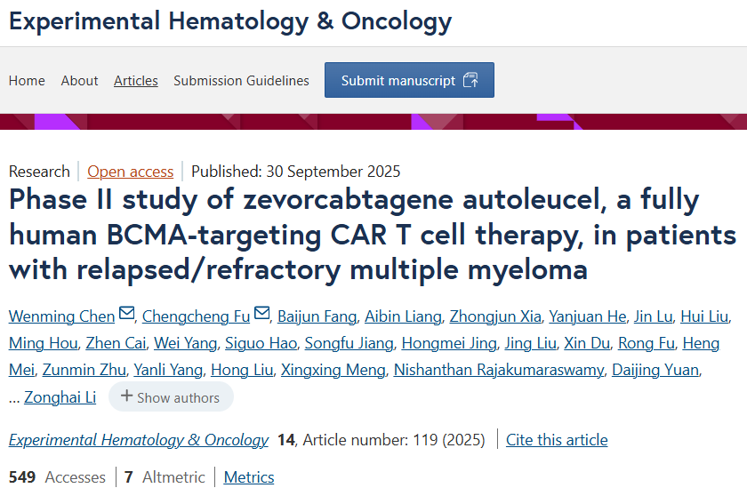Image resolution: width=747 pixels, height=488 pixels.
Task: Follow the Open access link
Action: point(130,172)
